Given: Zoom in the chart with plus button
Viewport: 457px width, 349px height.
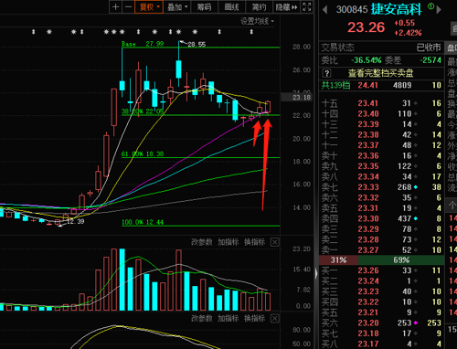Looking at the screenshot, I should (115, 7).
